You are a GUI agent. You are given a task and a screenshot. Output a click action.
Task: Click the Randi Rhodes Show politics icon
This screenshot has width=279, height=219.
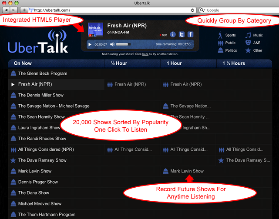(13, 139)
